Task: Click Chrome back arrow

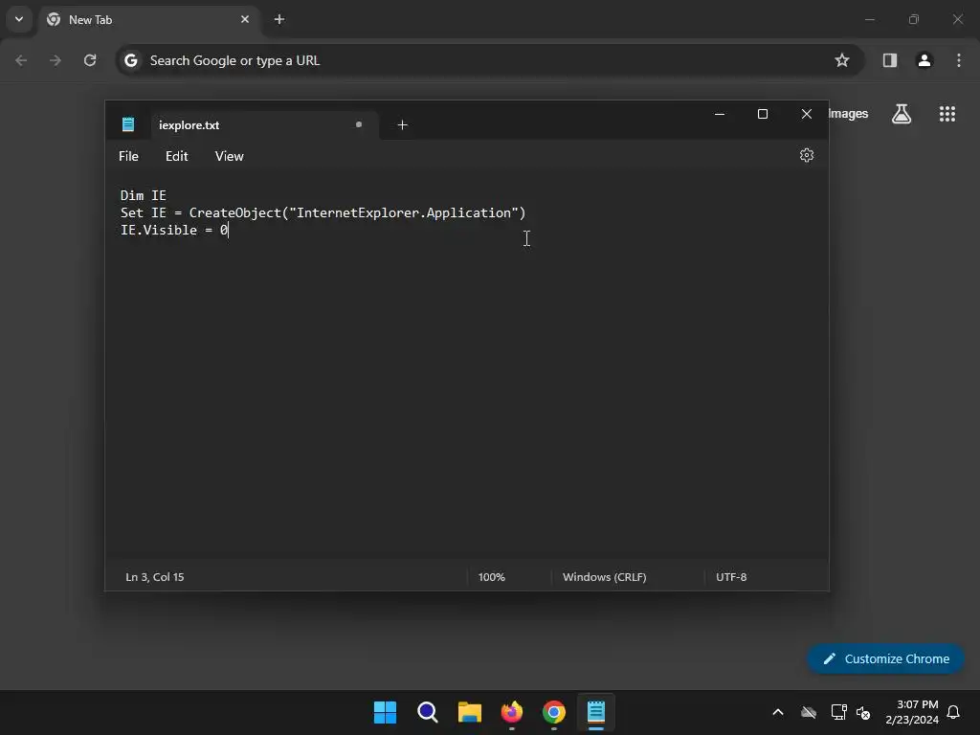Action: 21,60
